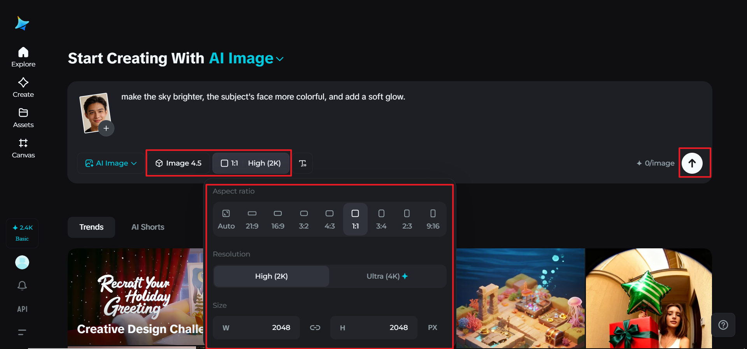
Task: Expand the AI Image heading chevron
Action: pyautogui.click(x=280, y=59)
